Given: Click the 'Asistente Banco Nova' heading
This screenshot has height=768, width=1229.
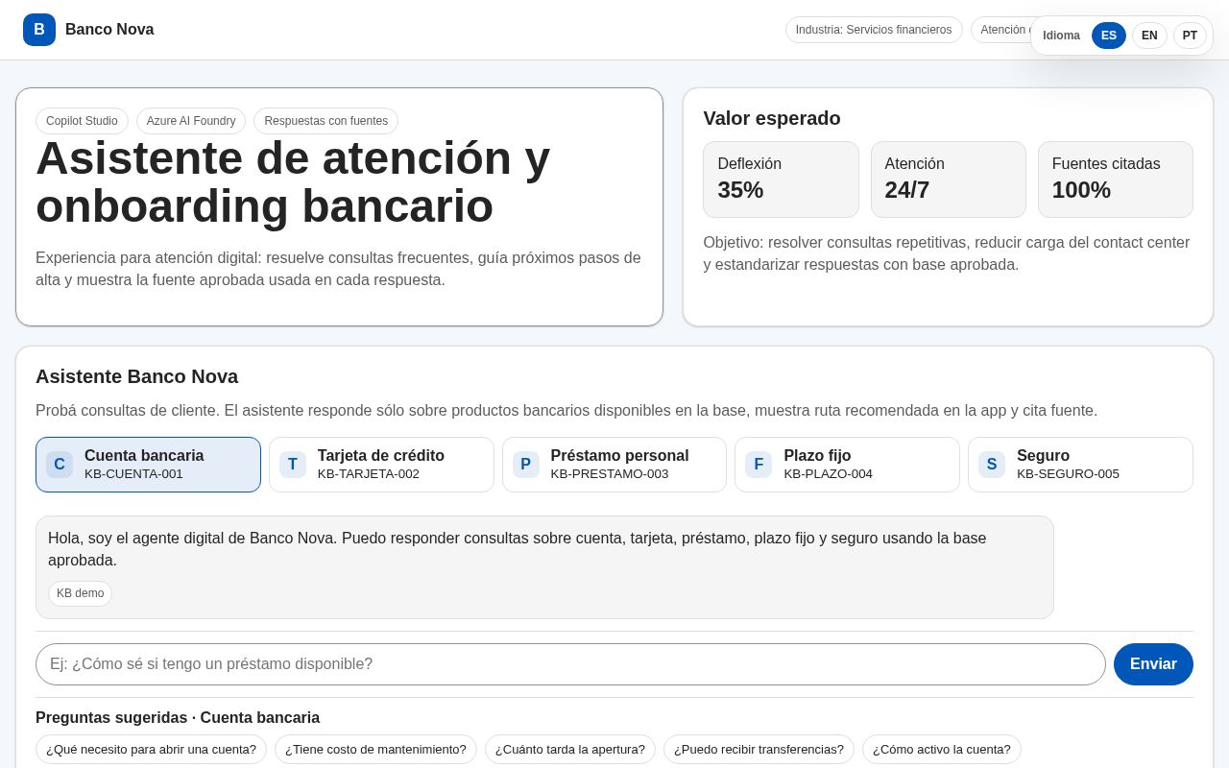Looking at the screenshot, I should click(136, 376).
